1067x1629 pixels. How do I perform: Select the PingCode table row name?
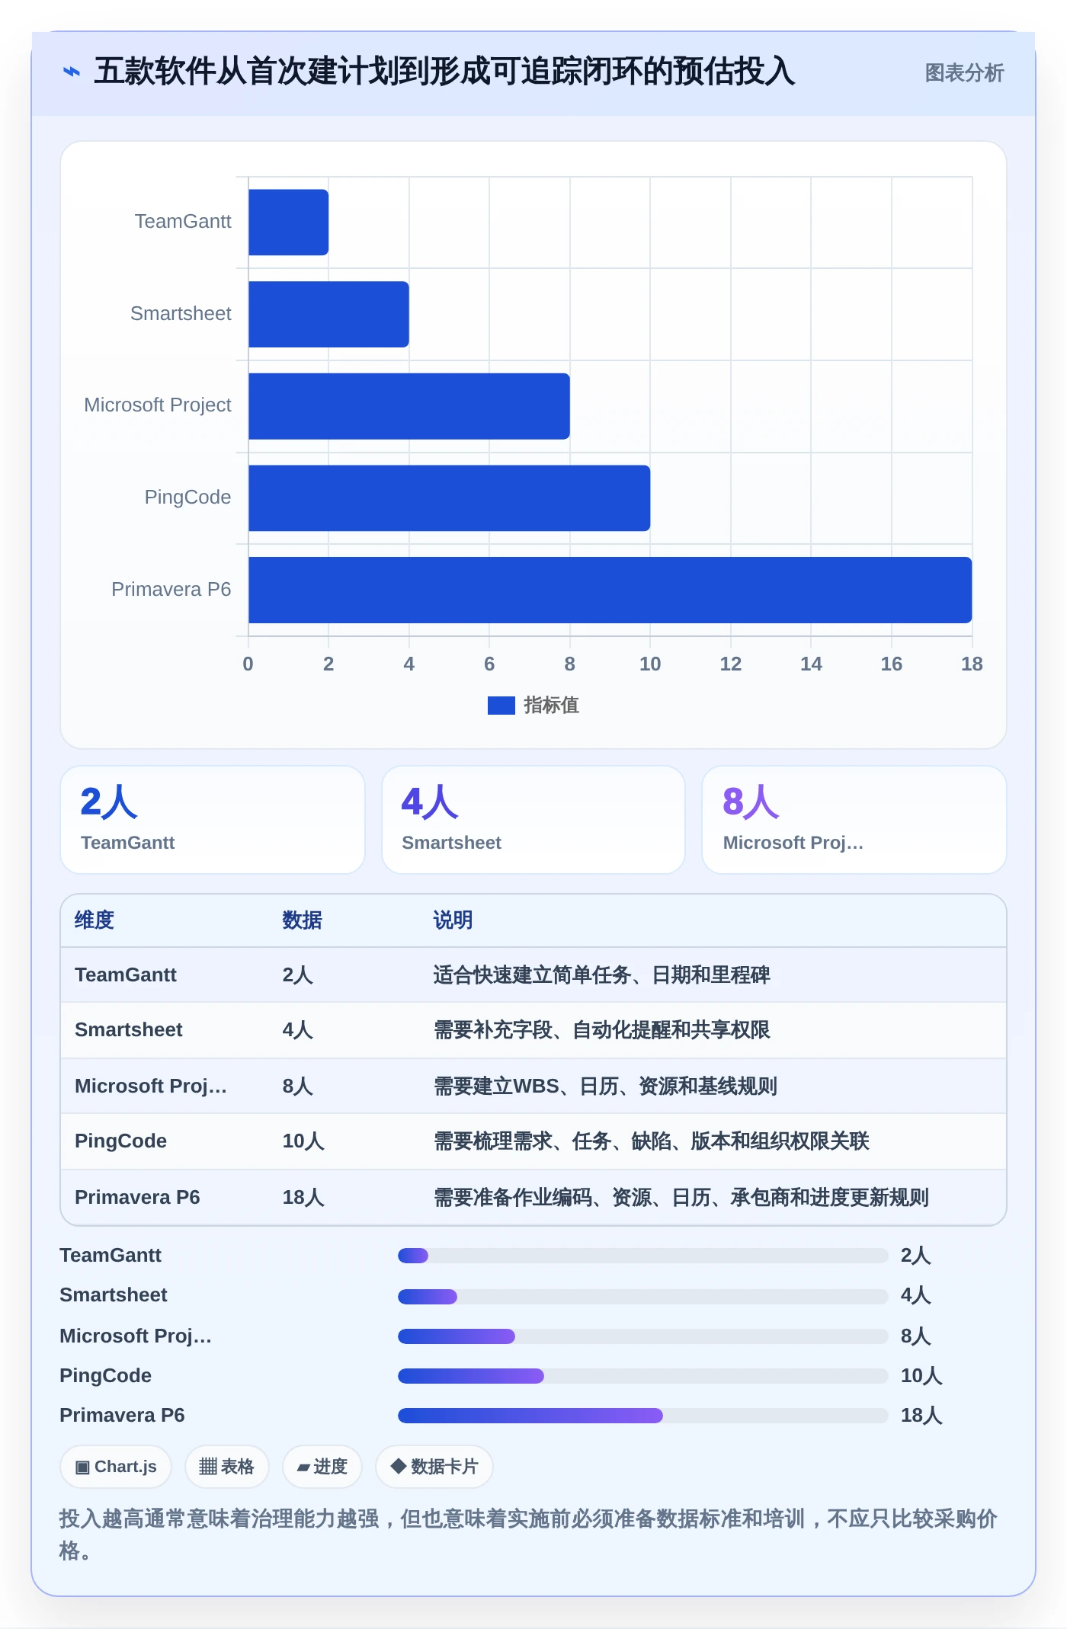[x=120, y=1141]
